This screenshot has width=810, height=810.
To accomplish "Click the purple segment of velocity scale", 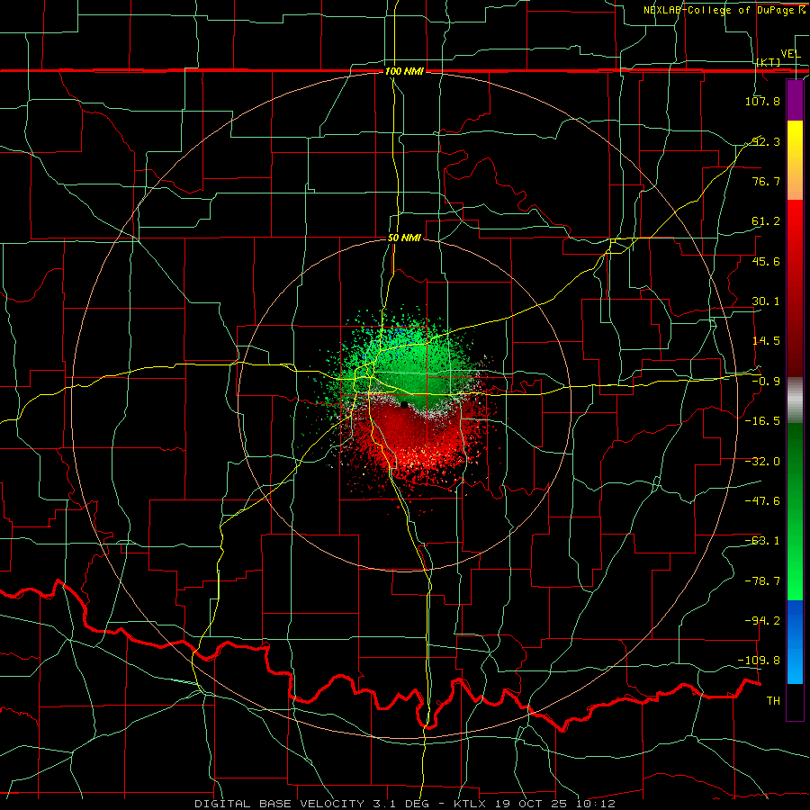I will pyautogui.click(x=795, y=101).
